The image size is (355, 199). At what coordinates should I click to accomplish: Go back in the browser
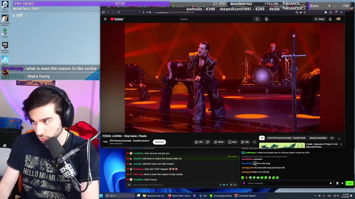108,12
